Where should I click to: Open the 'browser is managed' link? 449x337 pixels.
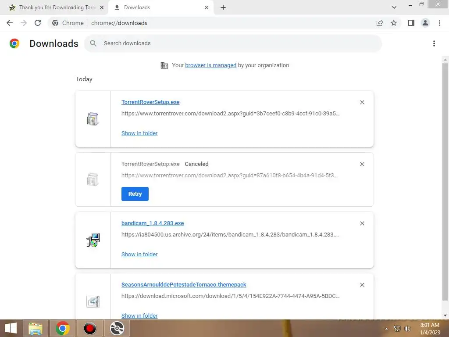[x=211, y=65]
